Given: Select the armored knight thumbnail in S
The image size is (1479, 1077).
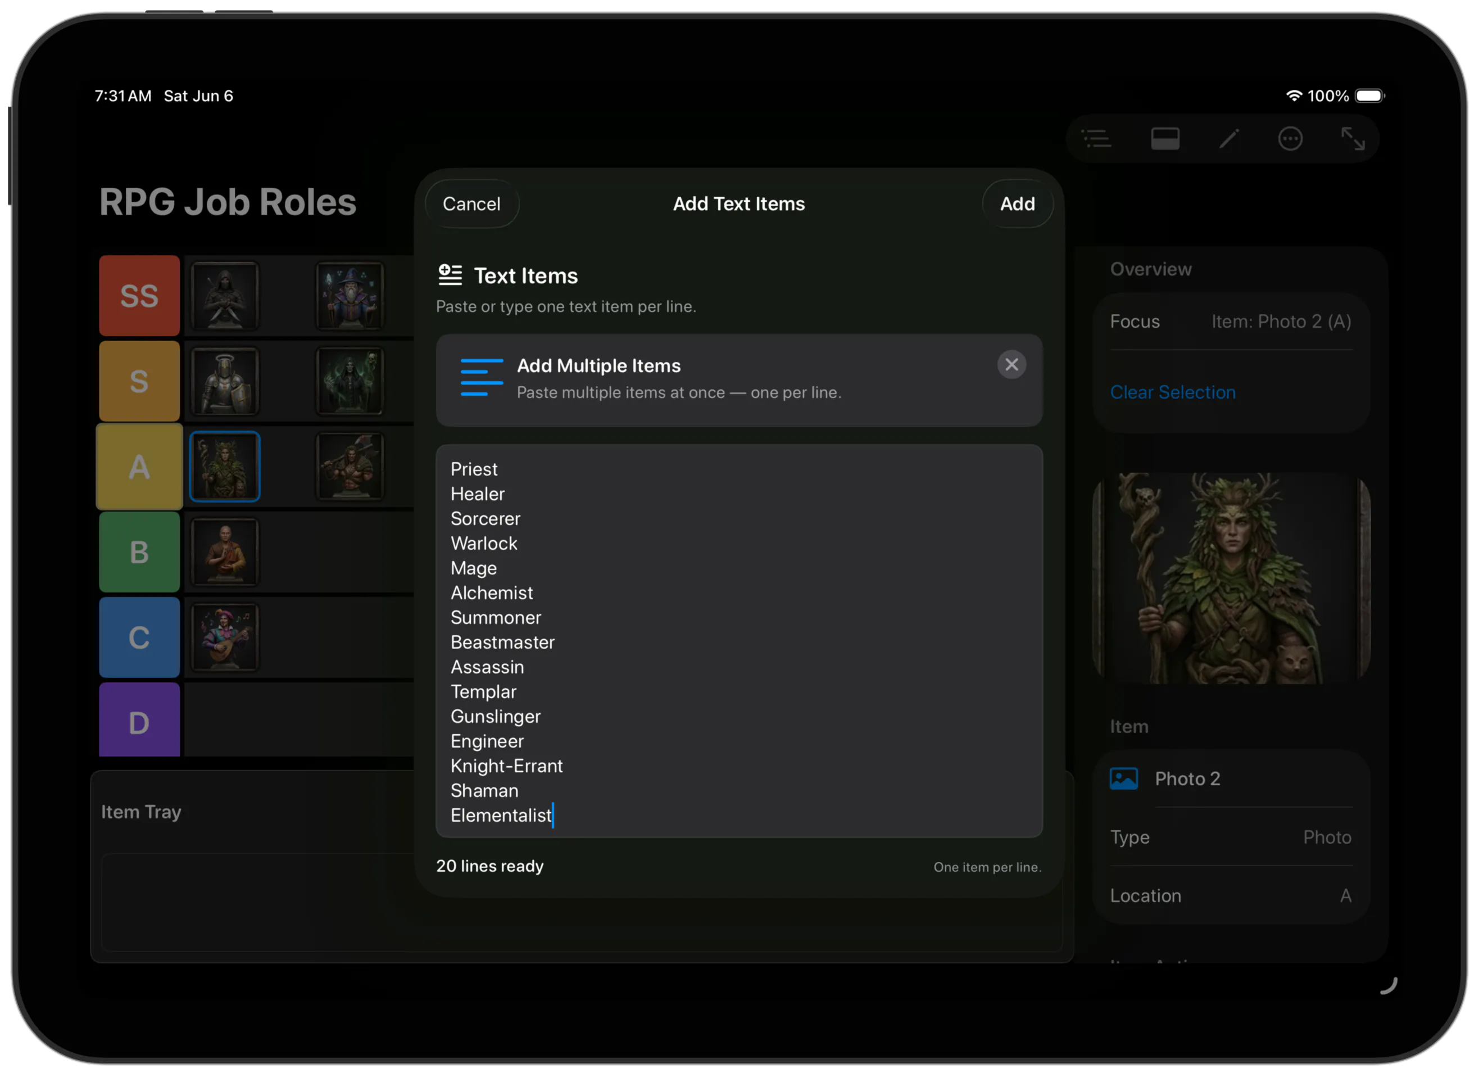Looking at the screenshot, I should pyautogui.click(x=225, y=382).
